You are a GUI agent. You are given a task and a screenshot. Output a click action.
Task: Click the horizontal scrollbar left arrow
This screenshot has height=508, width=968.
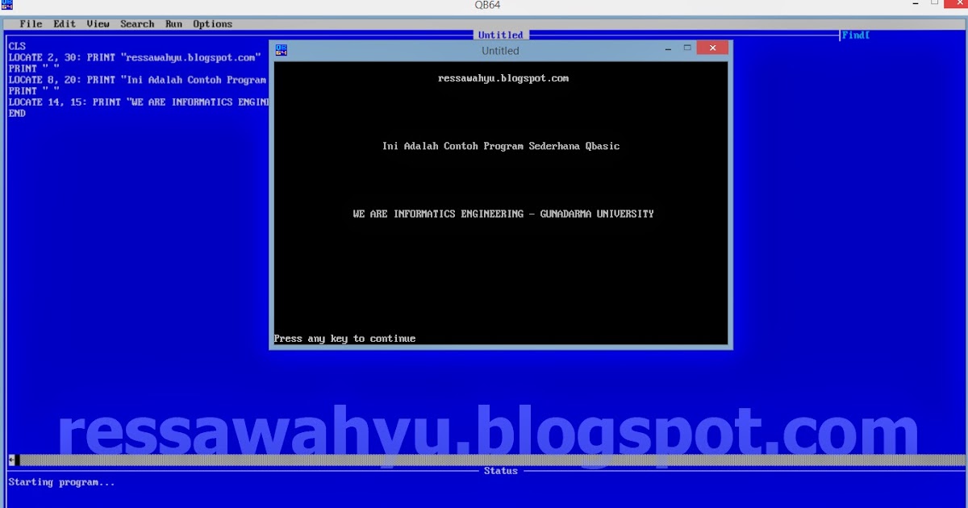[x=11, y=460]
